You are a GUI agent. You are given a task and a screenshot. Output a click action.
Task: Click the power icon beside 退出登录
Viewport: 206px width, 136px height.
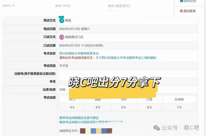coord(181,11)
